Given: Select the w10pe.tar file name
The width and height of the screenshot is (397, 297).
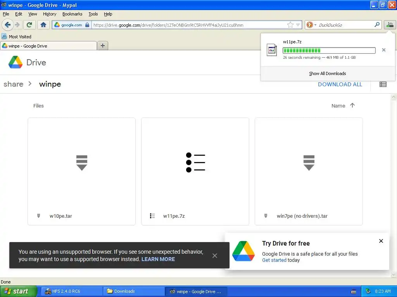Looking at the screenshot, I should click(61, 216).
